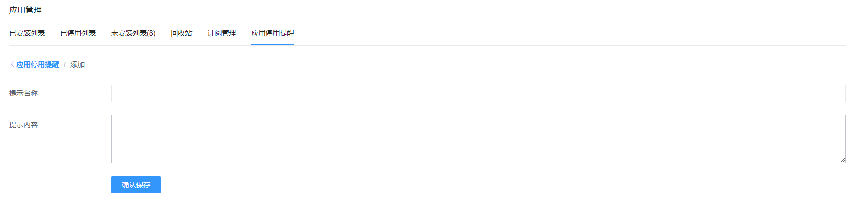Focus the 提示名称 input field

click(478, 93)
